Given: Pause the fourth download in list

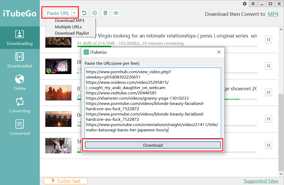Looking at the screenshot, I should click(x=268, y=119).
